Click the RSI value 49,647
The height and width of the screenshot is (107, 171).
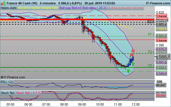(x=161, y=85)
